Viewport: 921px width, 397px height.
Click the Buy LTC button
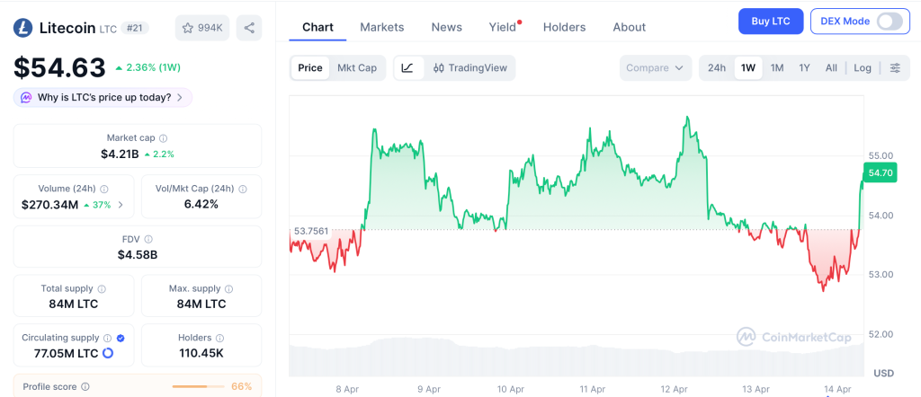[770, 22]
